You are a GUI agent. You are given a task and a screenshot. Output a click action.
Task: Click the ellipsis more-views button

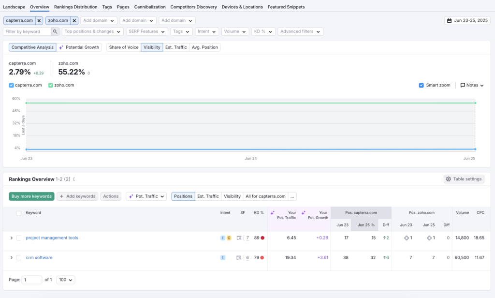pos(292,196)
